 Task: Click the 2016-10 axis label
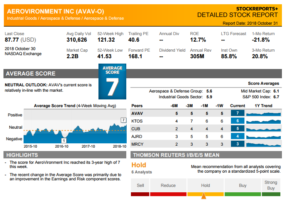pyautogui.click(x=62, y=146)
